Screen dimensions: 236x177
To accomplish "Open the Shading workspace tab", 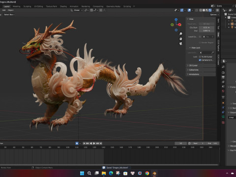I will (63, 6).
